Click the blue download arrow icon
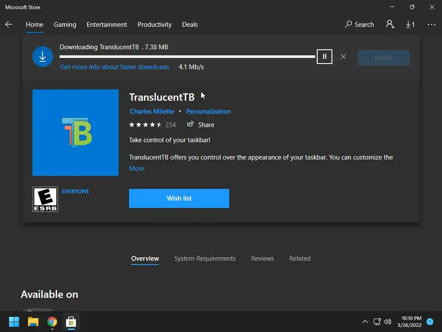 point(43,57)
